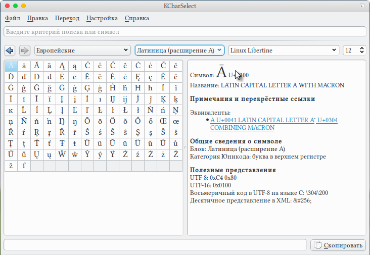Select the lowercase œ ligature character
This screenshot has width=370, height=255.
[176, 121]
